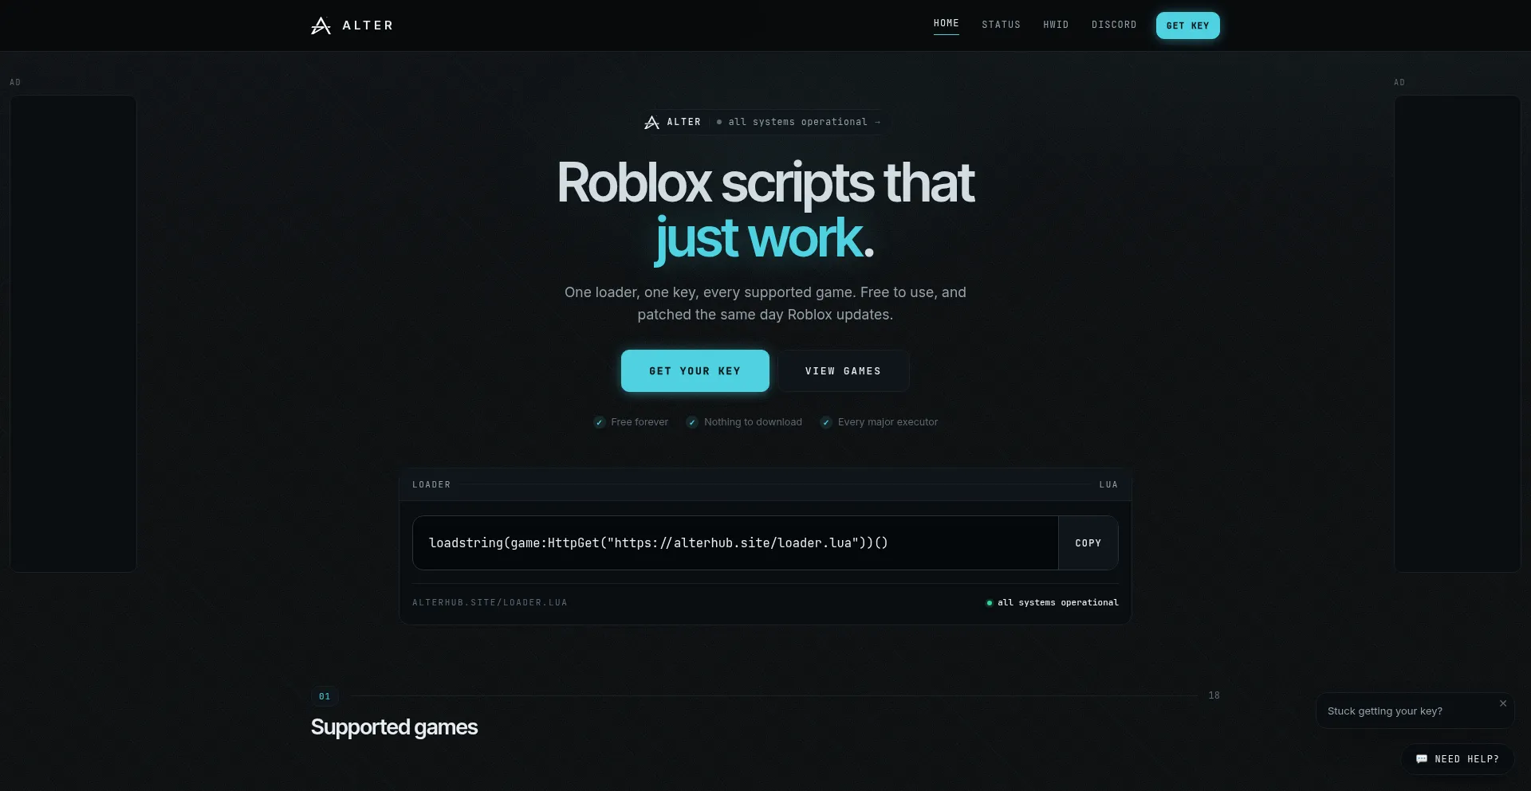Click the Get Your Key button

(695, 371)
